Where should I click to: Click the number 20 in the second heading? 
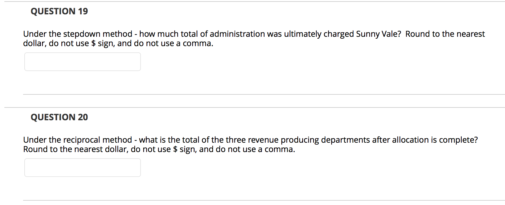click(x=83, y=117)
